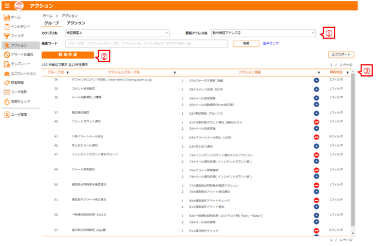Open the sidebar item with the prohibition icon

click(18, 55)
